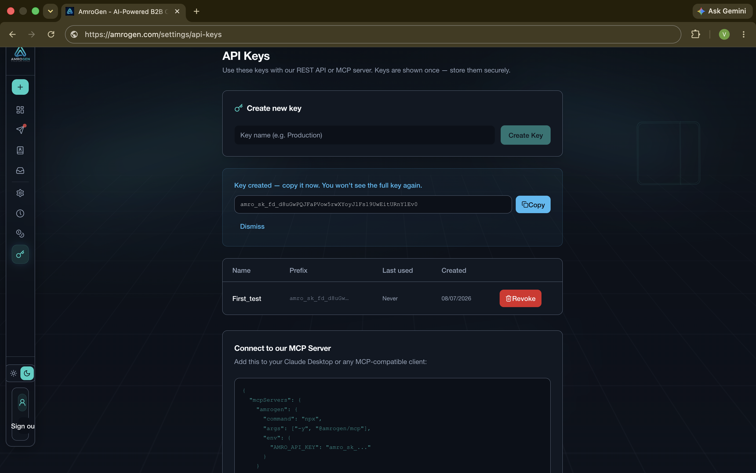Click the Ask Gemini button
The height and width of the screenshot is (473, 756).
coord(722,11)
